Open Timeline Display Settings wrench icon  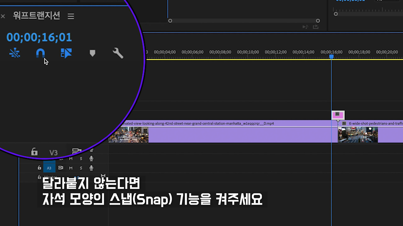[118, 53]
